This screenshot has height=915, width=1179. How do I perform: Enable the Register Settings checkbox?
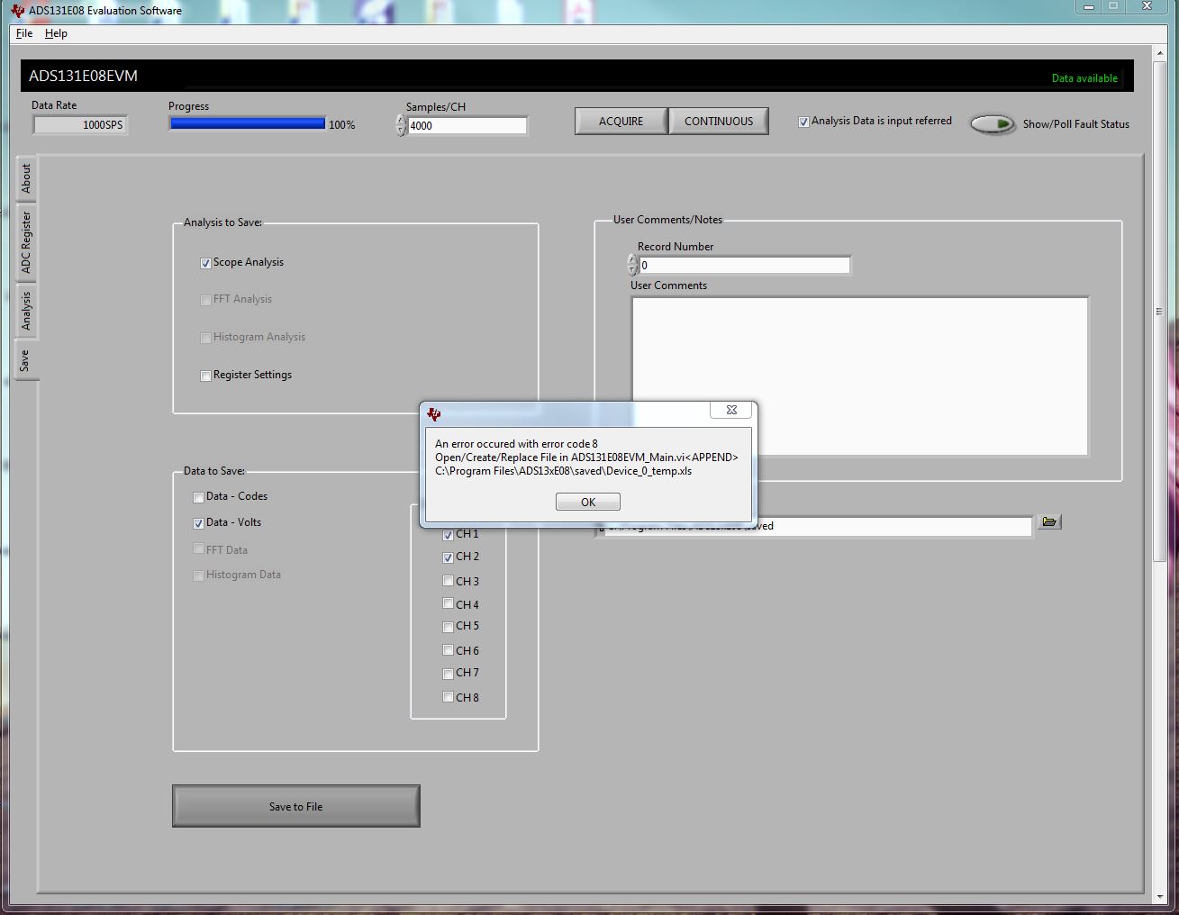[206, 376]
